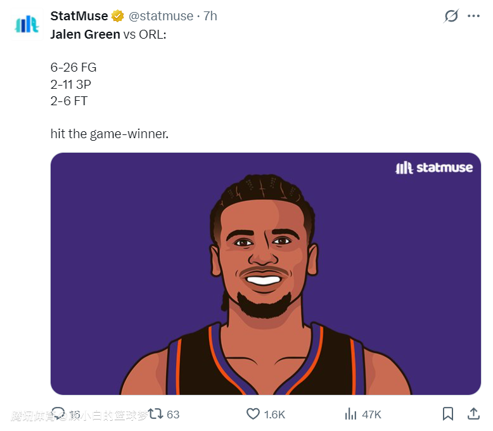
Task: Click the 7h post timestamp
Action: click(210, 16)
